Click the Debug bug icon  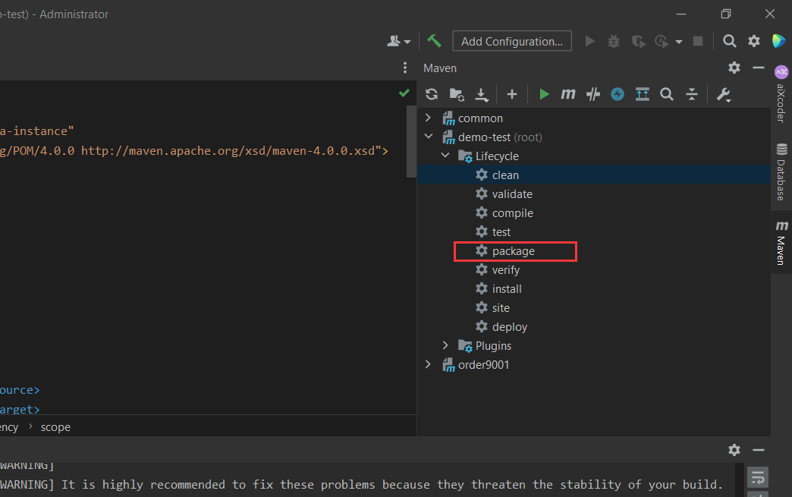[614, 41]
